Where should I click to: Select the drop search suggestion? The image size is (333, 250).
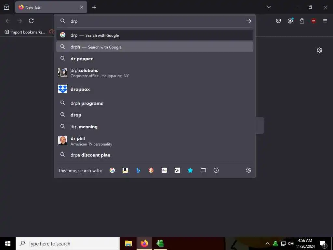pos(154,115)
